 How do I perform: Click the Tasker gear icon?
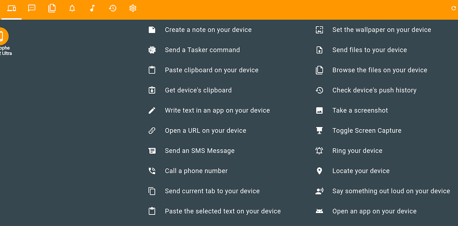point(152,50)
